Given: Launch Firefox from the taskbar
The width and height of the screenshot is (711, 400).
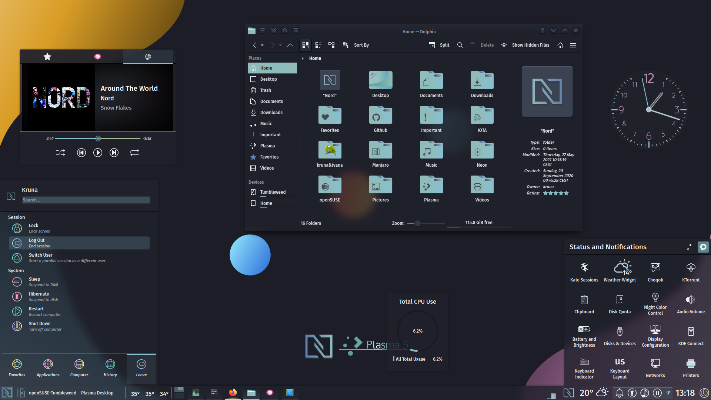Looking at the screenshot, I should [233, 393].
